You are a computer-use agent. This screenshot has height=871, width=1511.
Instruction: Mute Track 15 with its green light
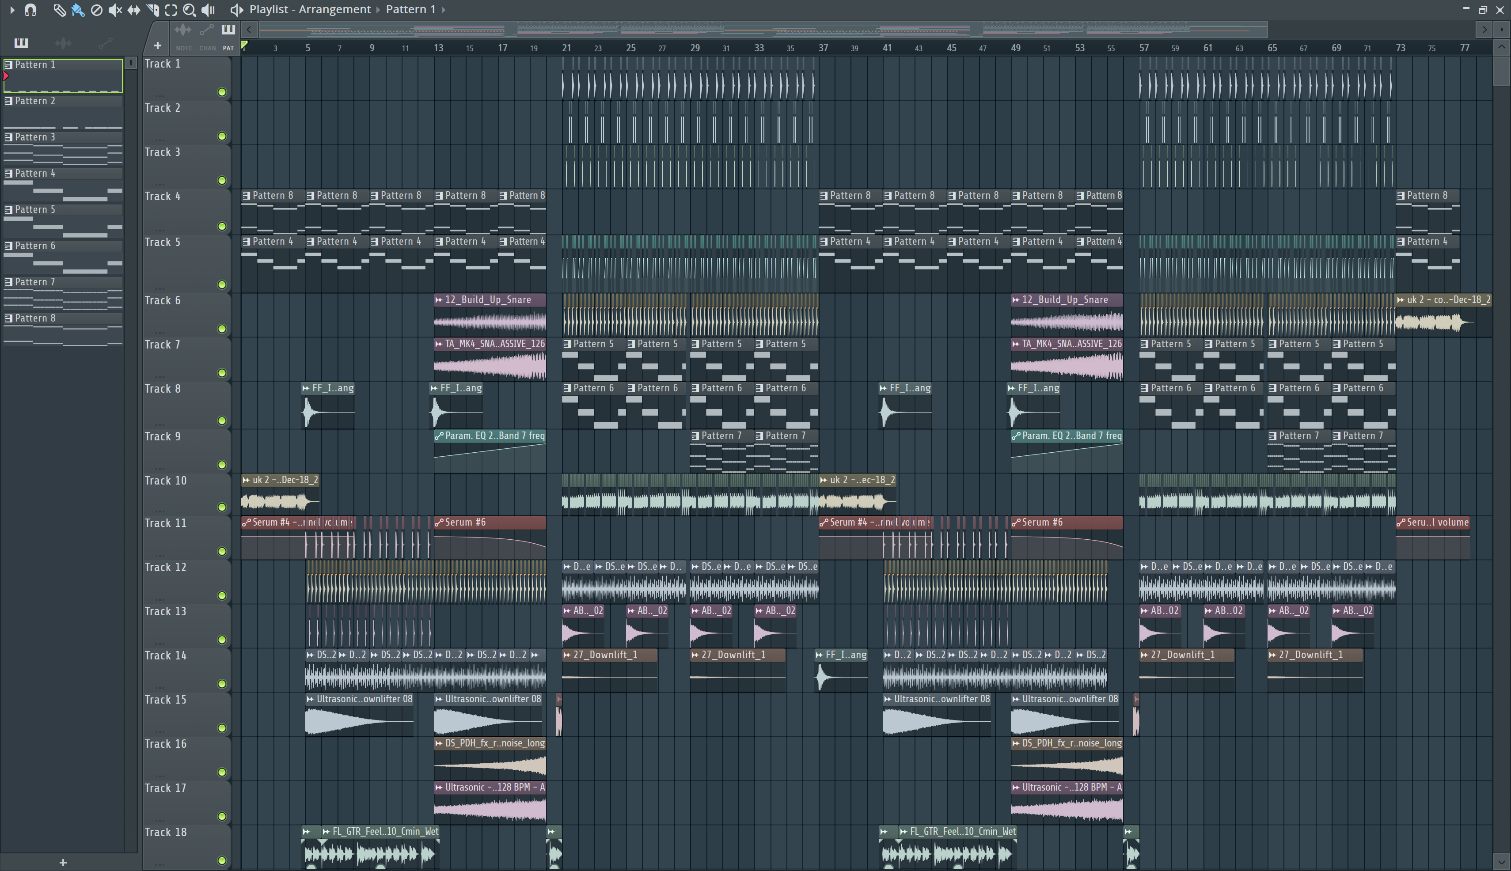pos(222,728)
